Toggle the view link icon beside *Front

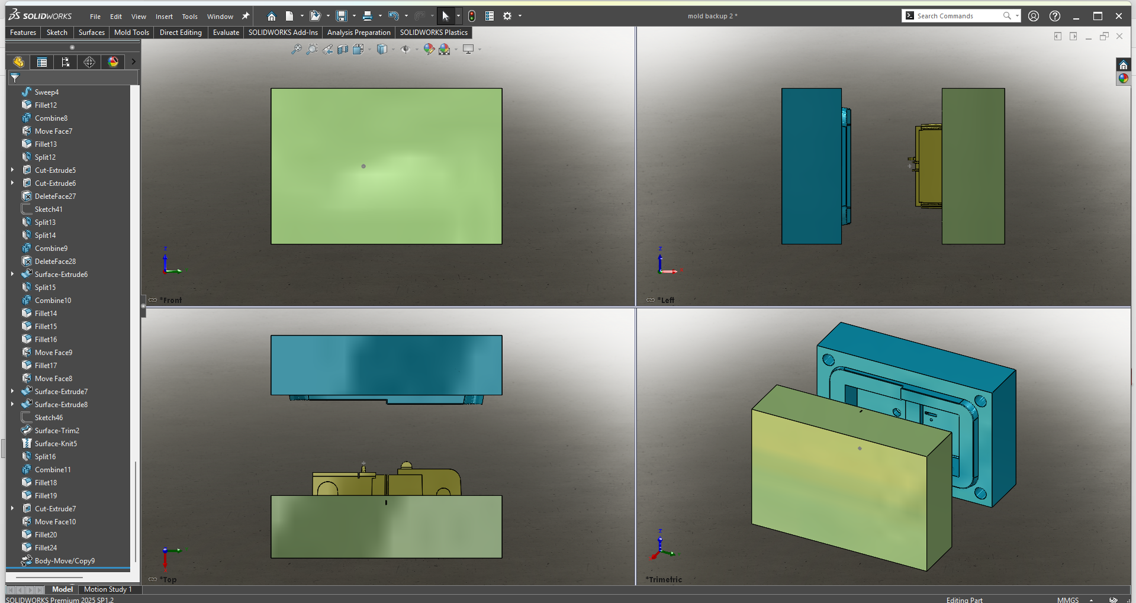(x=153, y=300)
